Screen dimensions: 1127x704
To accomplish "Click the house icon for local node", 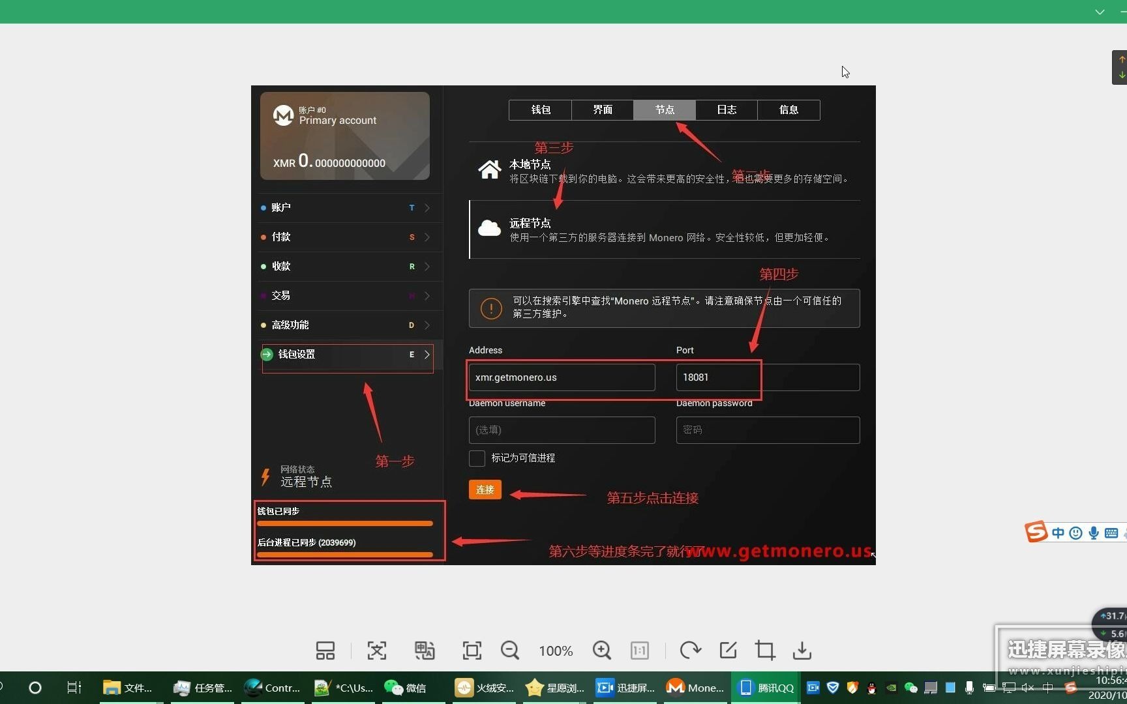I will click(490, 169).
